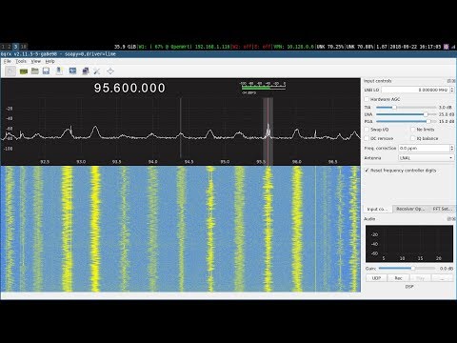Click the 94.5 frequency axis label
This screenshot has width=457, height=343.
pos(189,162)
